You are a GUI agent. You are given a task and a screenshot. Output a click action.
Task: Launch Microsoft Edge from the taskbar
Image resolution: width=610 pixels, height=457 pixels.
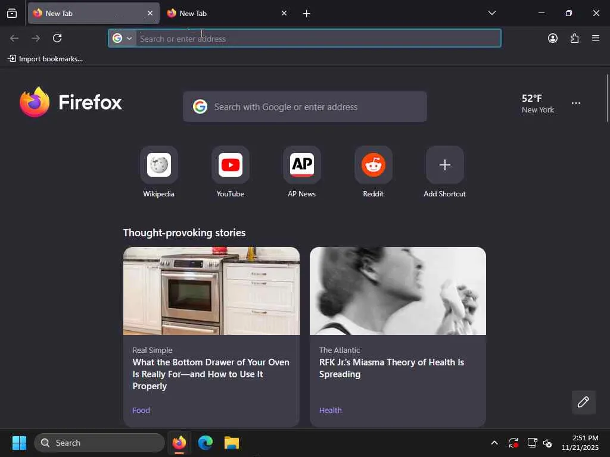pyautogui.click(x=206, y=443)
